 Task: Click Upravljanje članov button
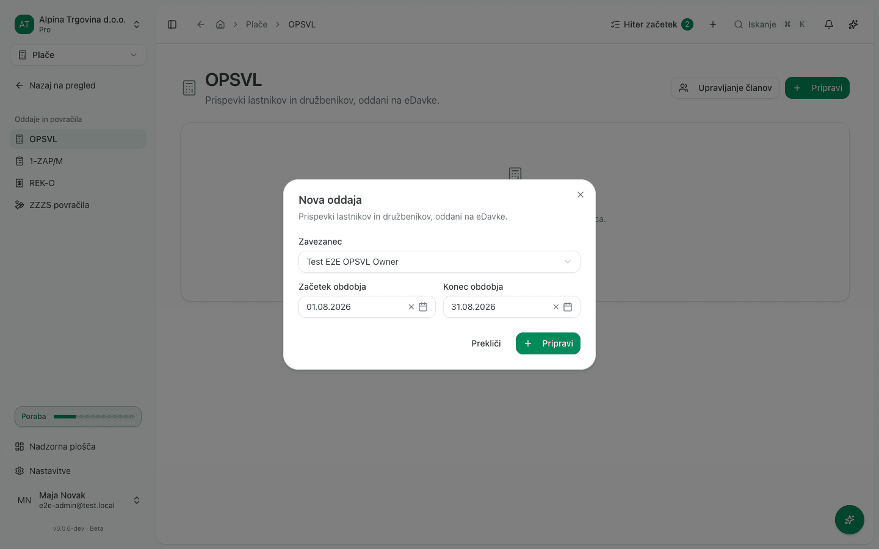coord(725,88)
